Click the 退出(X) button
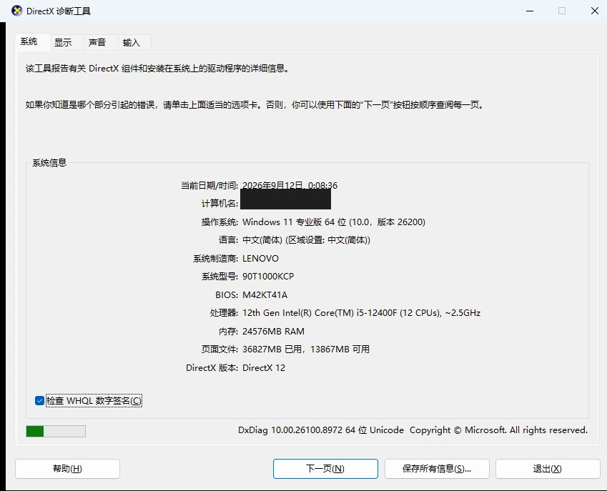The height and width of the screenshot is (491, 607). click(x=548, y=469)
